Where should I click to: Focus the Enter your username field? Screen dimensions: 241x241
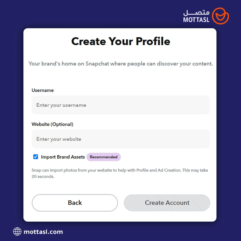(x=120, y=105)
